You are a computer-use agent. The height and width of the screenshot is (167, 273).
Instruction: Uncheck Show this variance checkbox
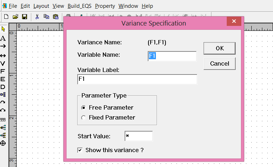[x=80, y=150]
